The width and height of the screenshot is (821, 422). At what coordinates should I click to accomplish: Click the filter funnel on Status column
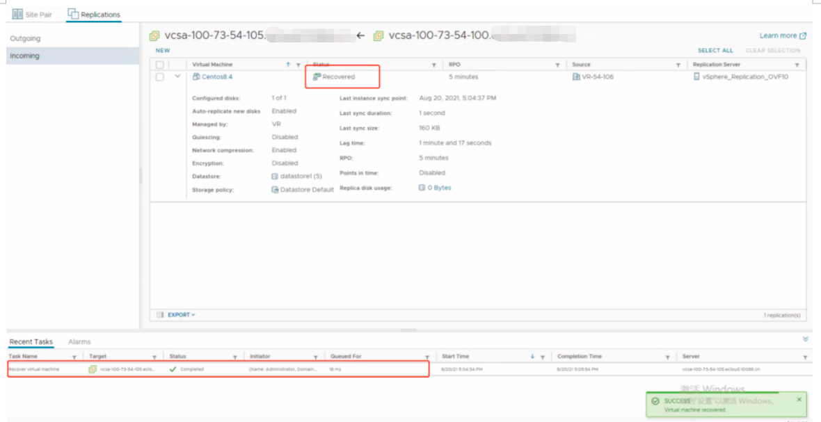tap(433, 64)
